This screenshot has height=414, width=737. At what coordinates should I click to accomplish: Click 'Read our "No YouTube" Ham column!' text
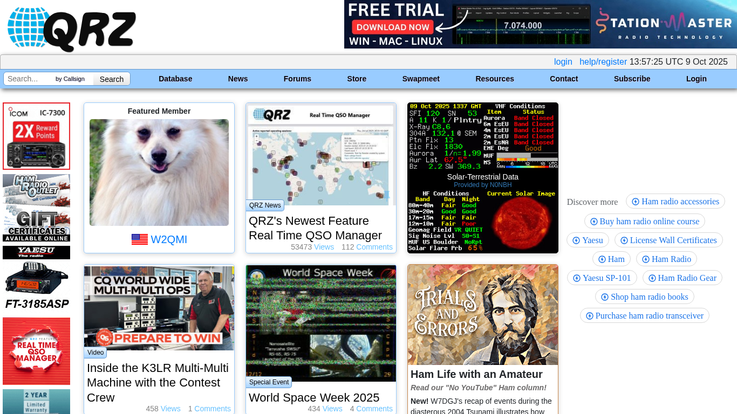479,388
